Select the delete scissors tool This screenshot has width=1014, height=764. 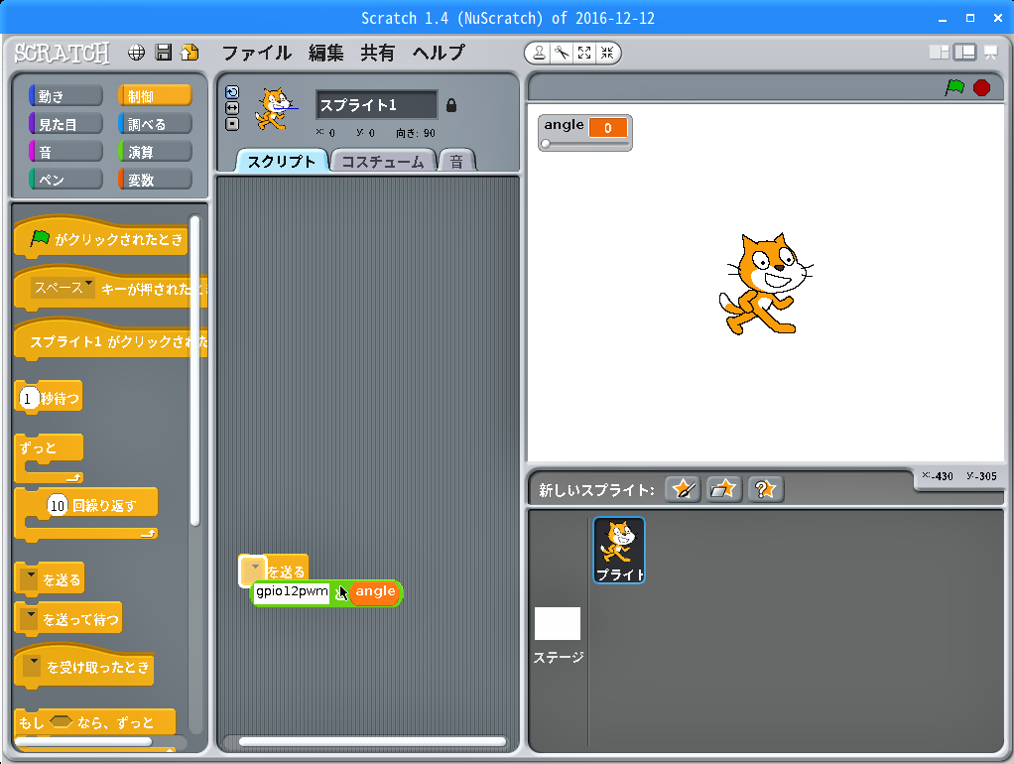[562, 53]
